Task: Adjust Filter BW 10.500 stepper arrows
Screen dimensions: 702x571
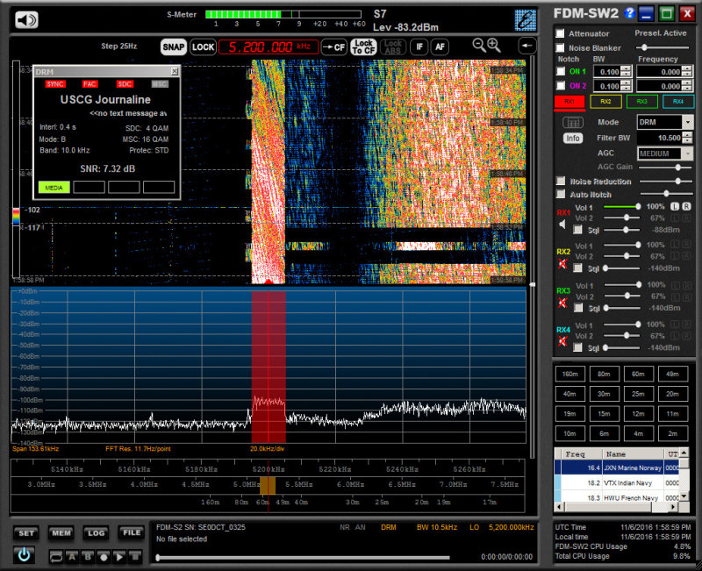Action: click(687, 138)
